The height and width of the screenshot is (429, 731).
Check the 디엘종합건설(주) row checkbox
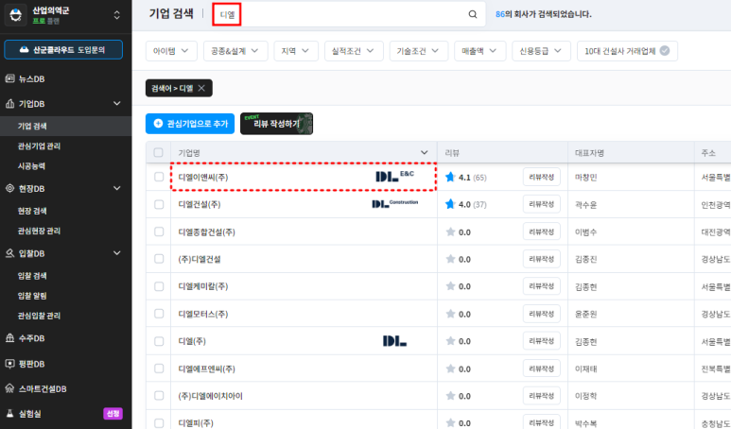tap(159, 232)
